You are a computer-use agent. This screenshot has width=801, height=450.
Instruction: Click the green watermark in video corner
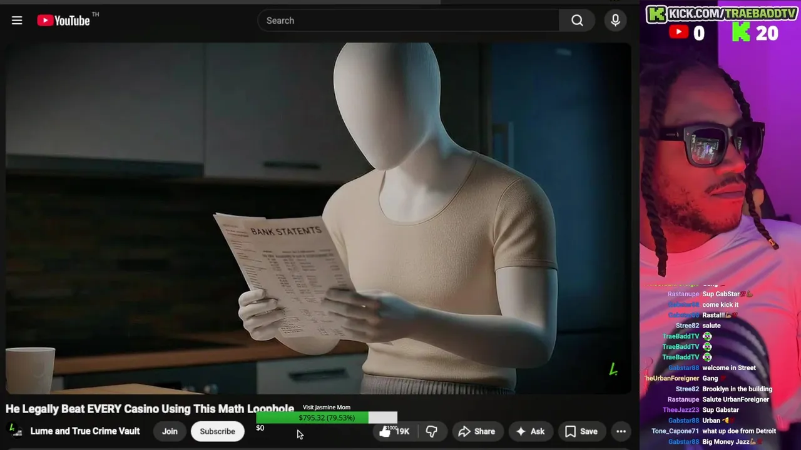(613, 369)
